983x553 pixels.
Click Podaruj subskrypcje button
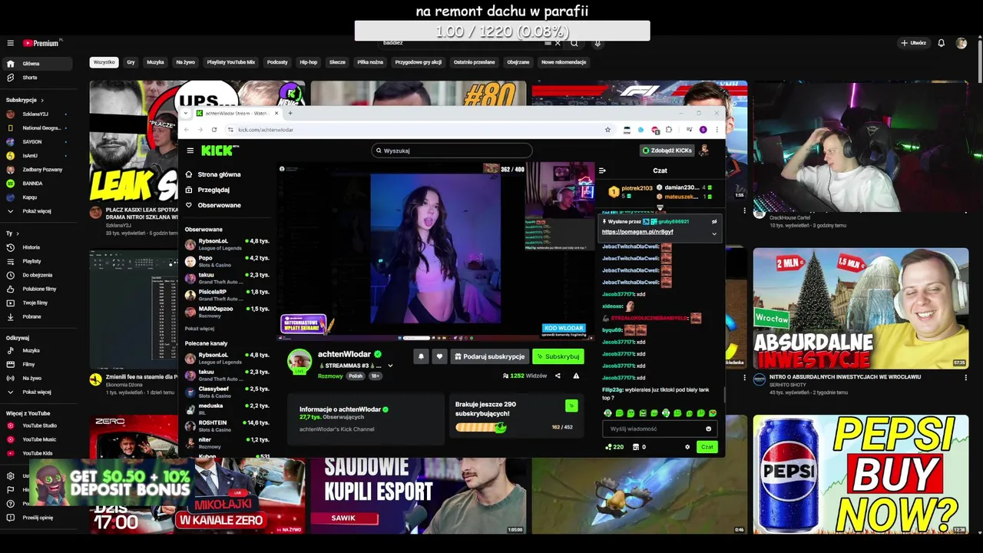[489, 356]
